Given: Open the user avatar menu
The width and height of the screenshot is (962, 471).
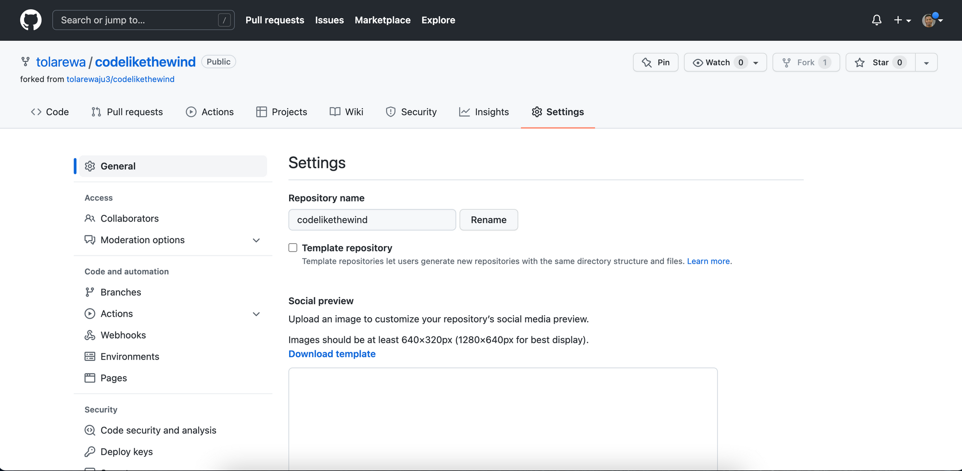Looking at the screenshot, I should 932,20.
